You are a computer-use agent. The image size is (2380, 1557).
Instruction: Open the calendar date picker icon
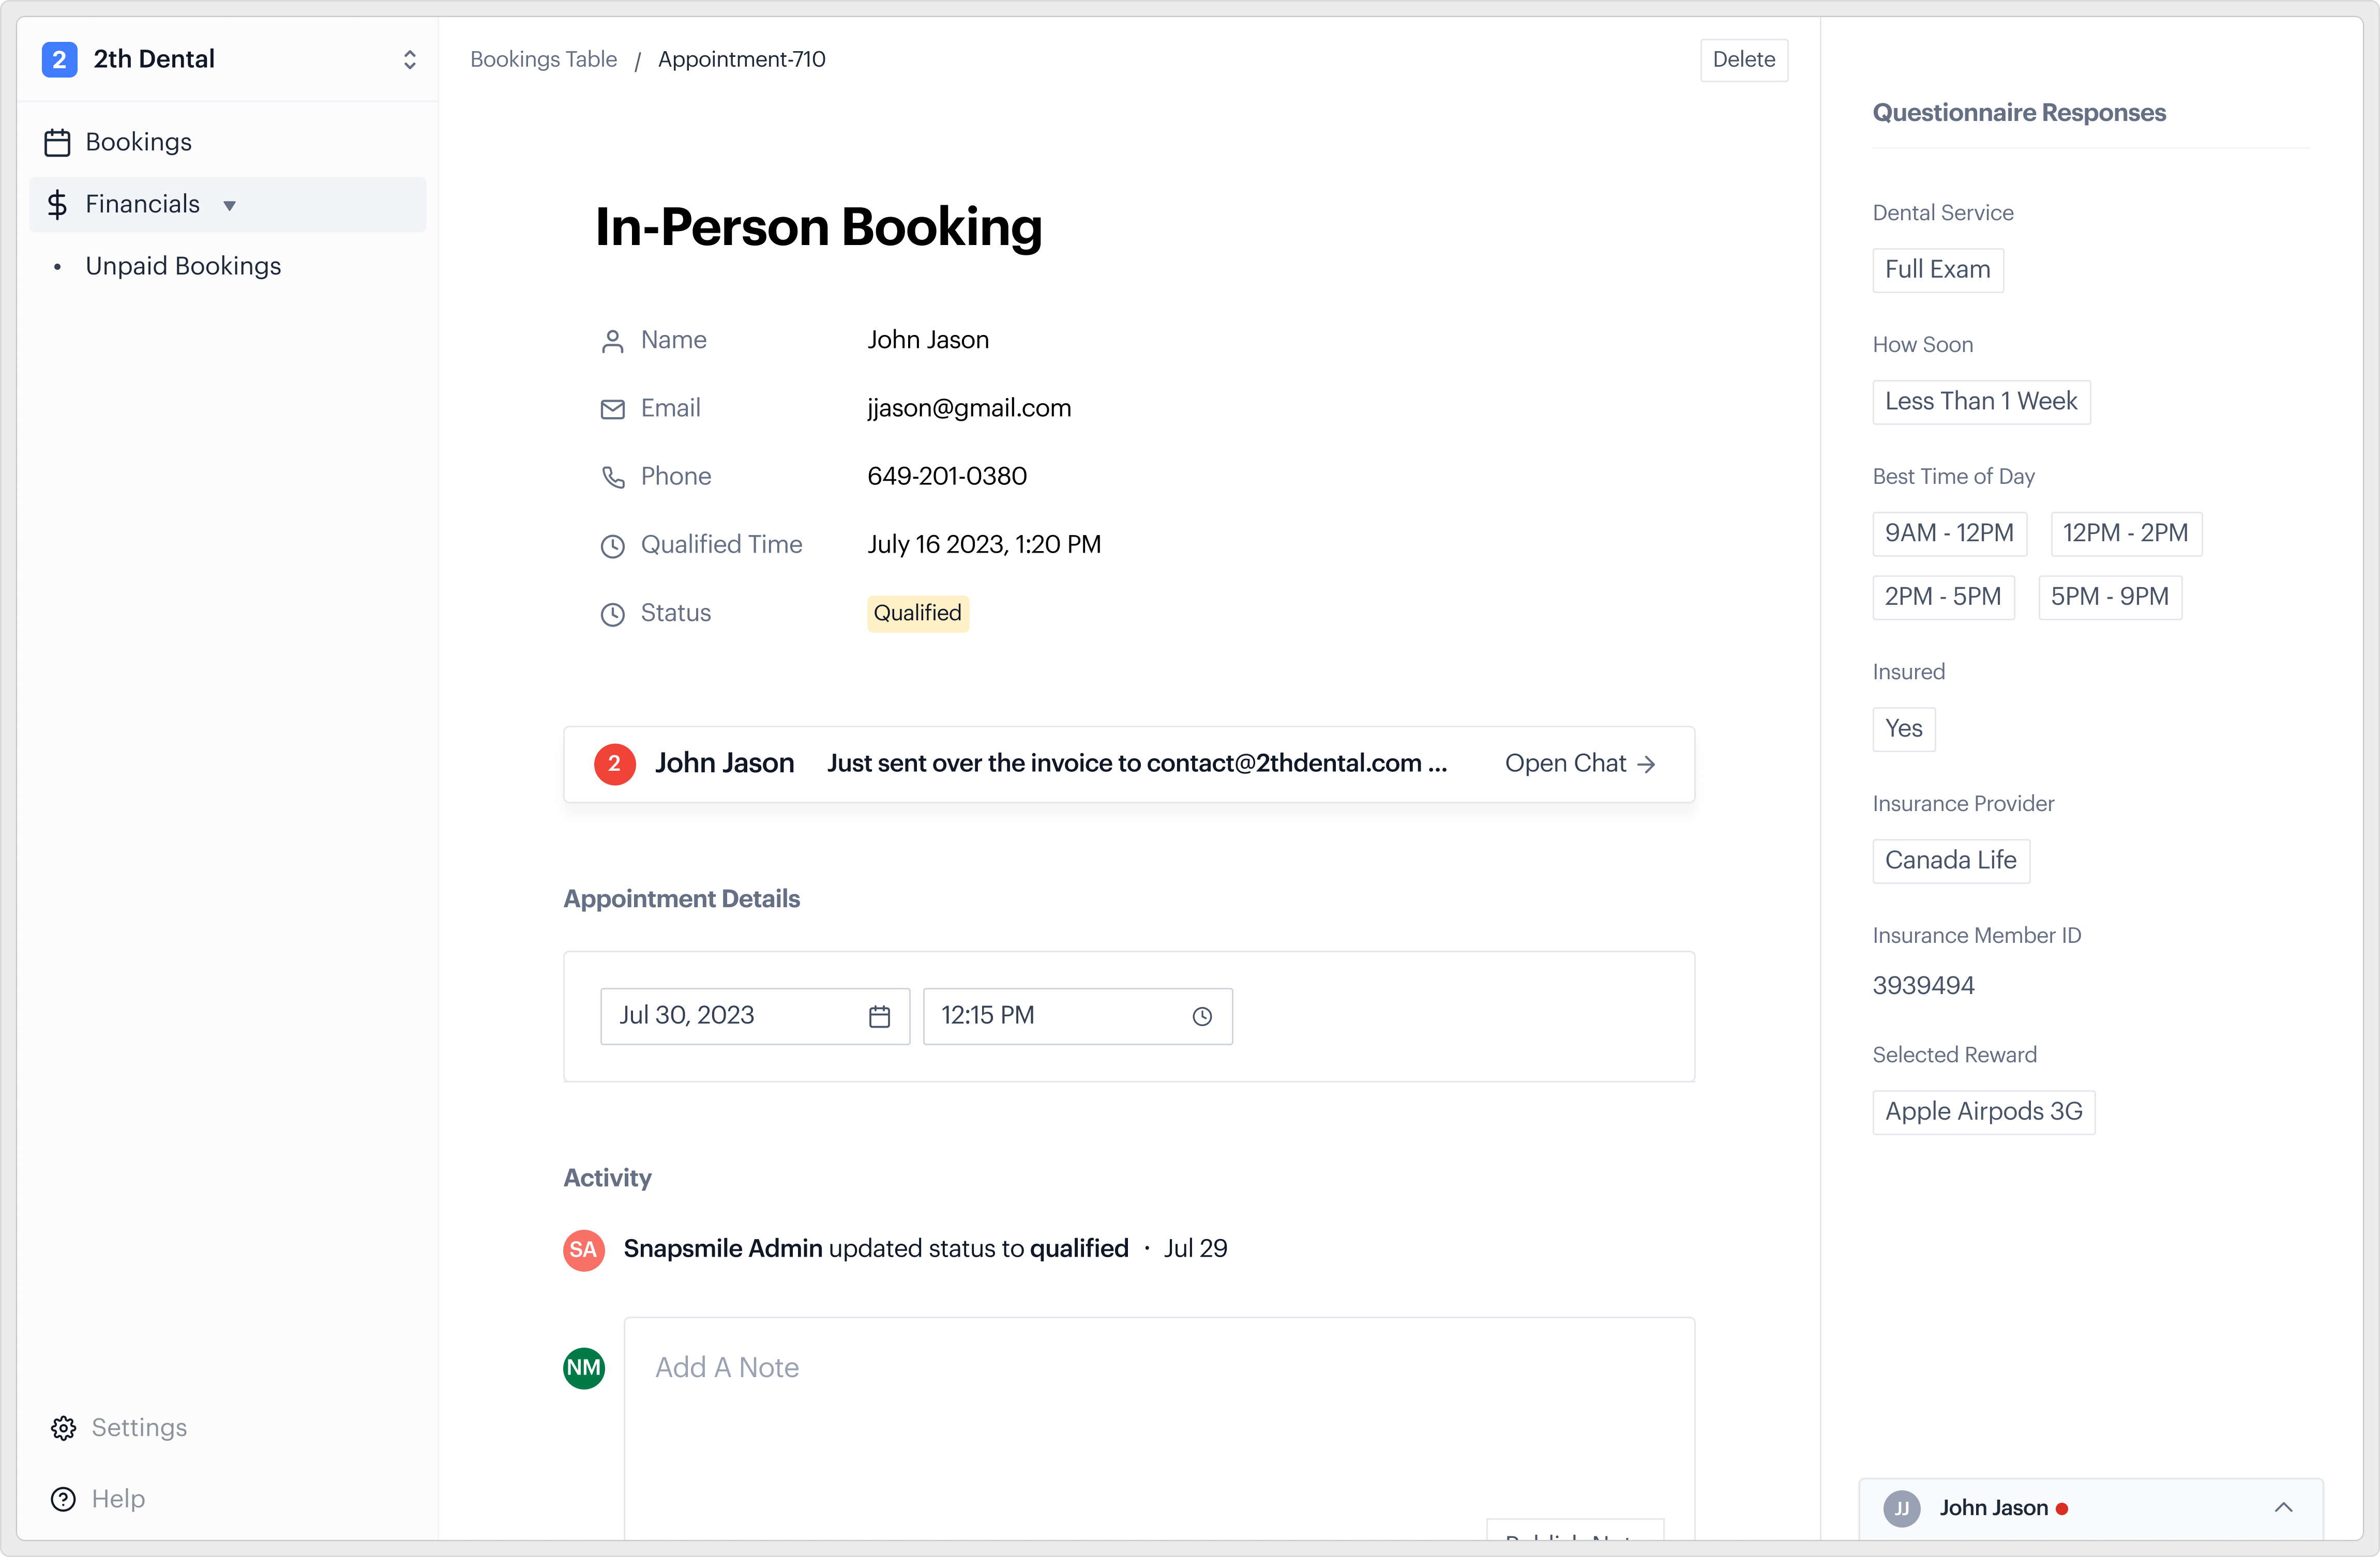[879, 1016]
